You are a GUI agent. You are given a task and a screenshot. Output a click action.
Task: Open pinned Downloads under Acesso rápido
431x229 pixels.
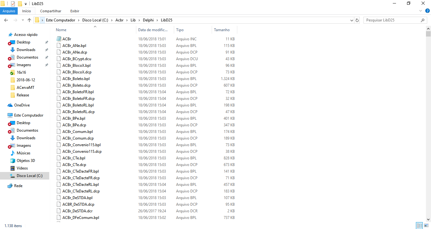pos(26,50)
